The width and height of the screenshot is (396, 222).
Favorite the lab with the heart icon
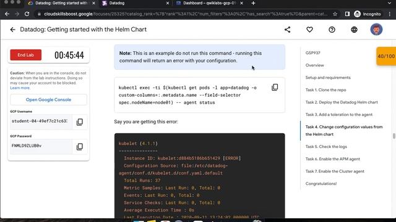click(309, 30)
